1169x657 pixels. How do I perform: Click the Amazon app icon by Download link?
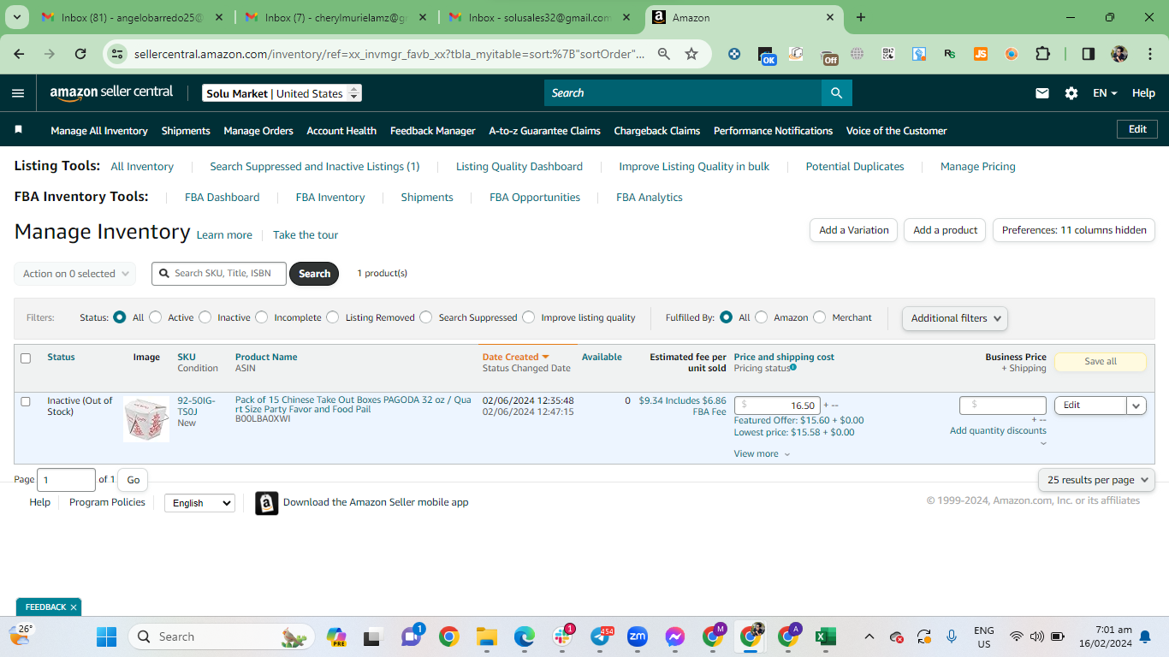click(267, 503)
